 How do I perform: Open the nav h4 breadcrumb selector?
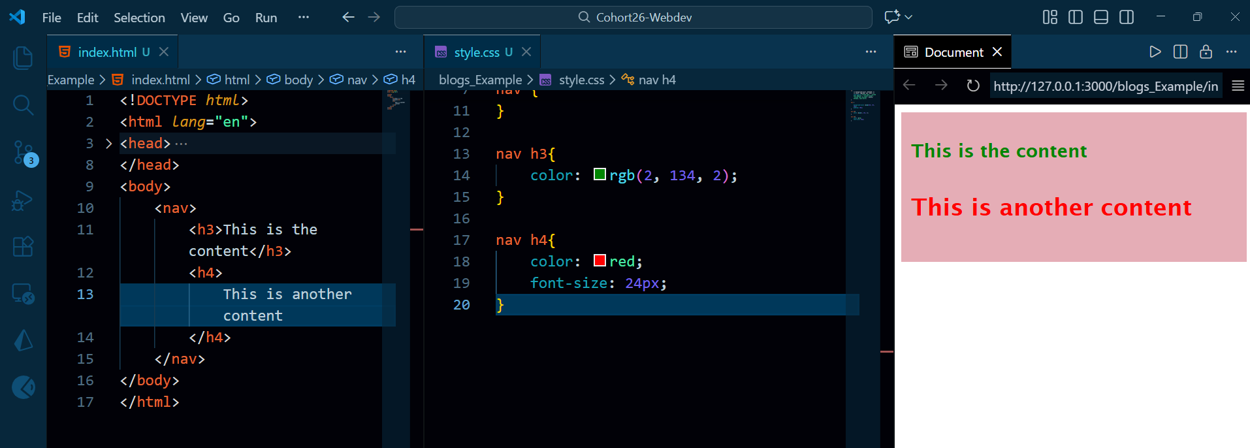point(649,80)
